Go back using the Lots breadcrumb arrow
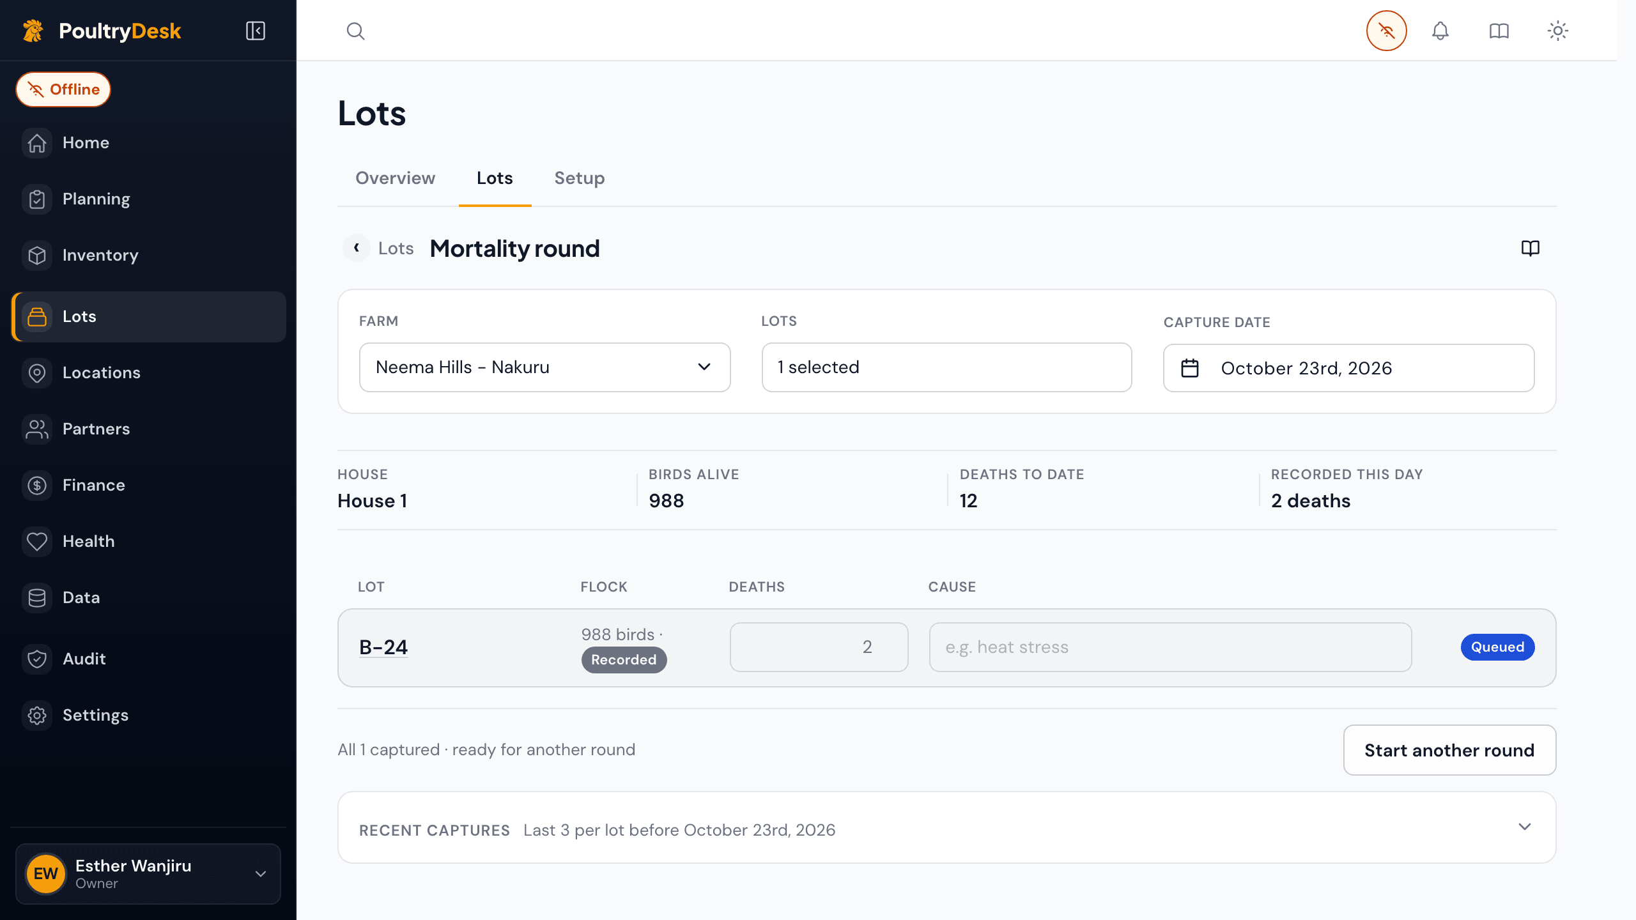Image resolution: width=1636 pixels, height=920 pixels. [357, 248]
